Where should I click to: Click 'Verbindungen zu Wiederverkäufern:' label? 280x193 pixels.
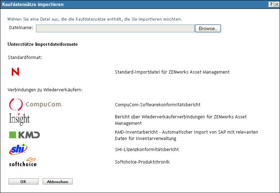coord(45,90)
